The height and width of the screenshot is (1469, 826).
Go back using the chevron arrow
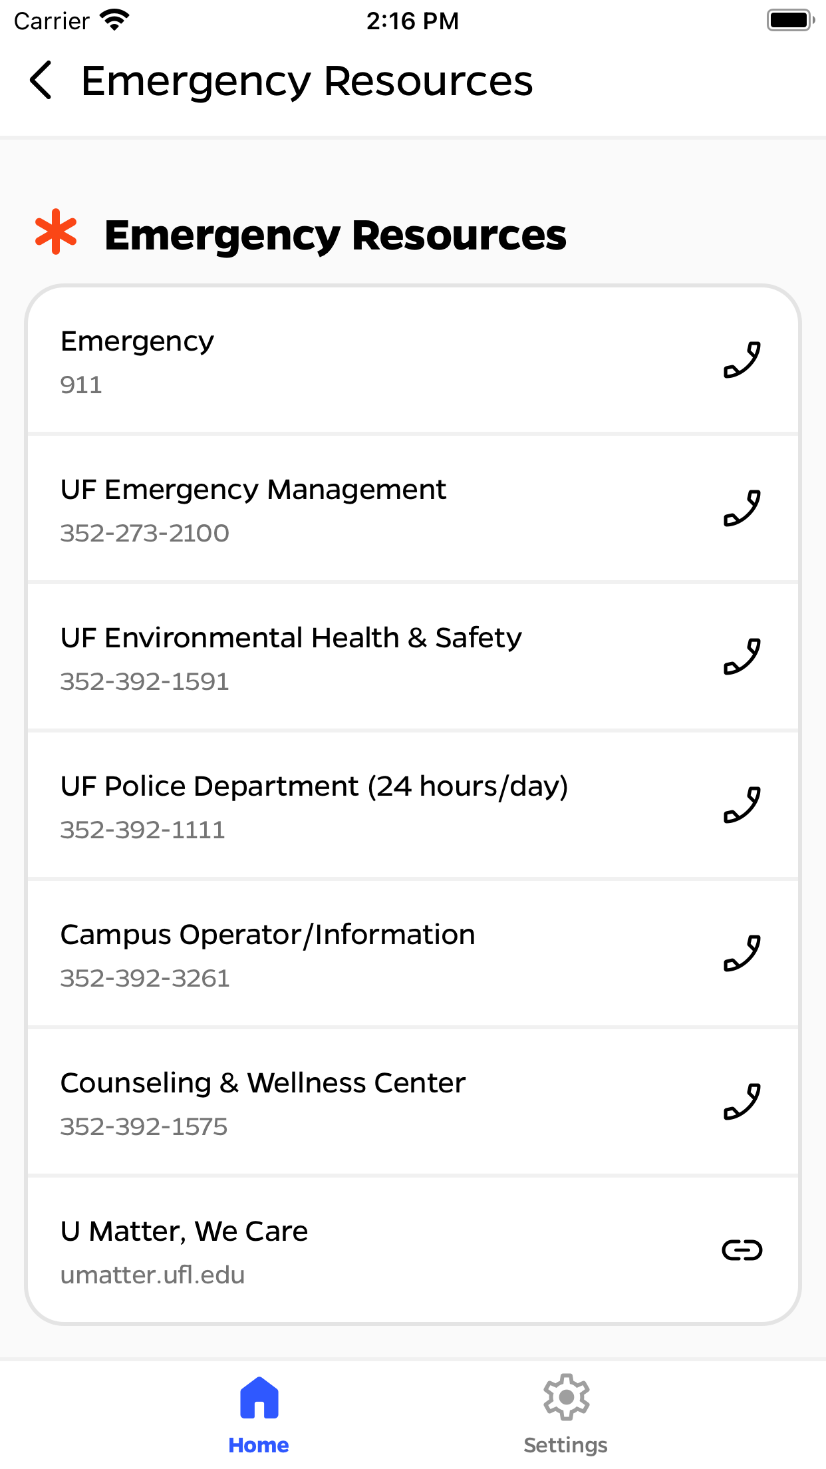coord(41,81)
